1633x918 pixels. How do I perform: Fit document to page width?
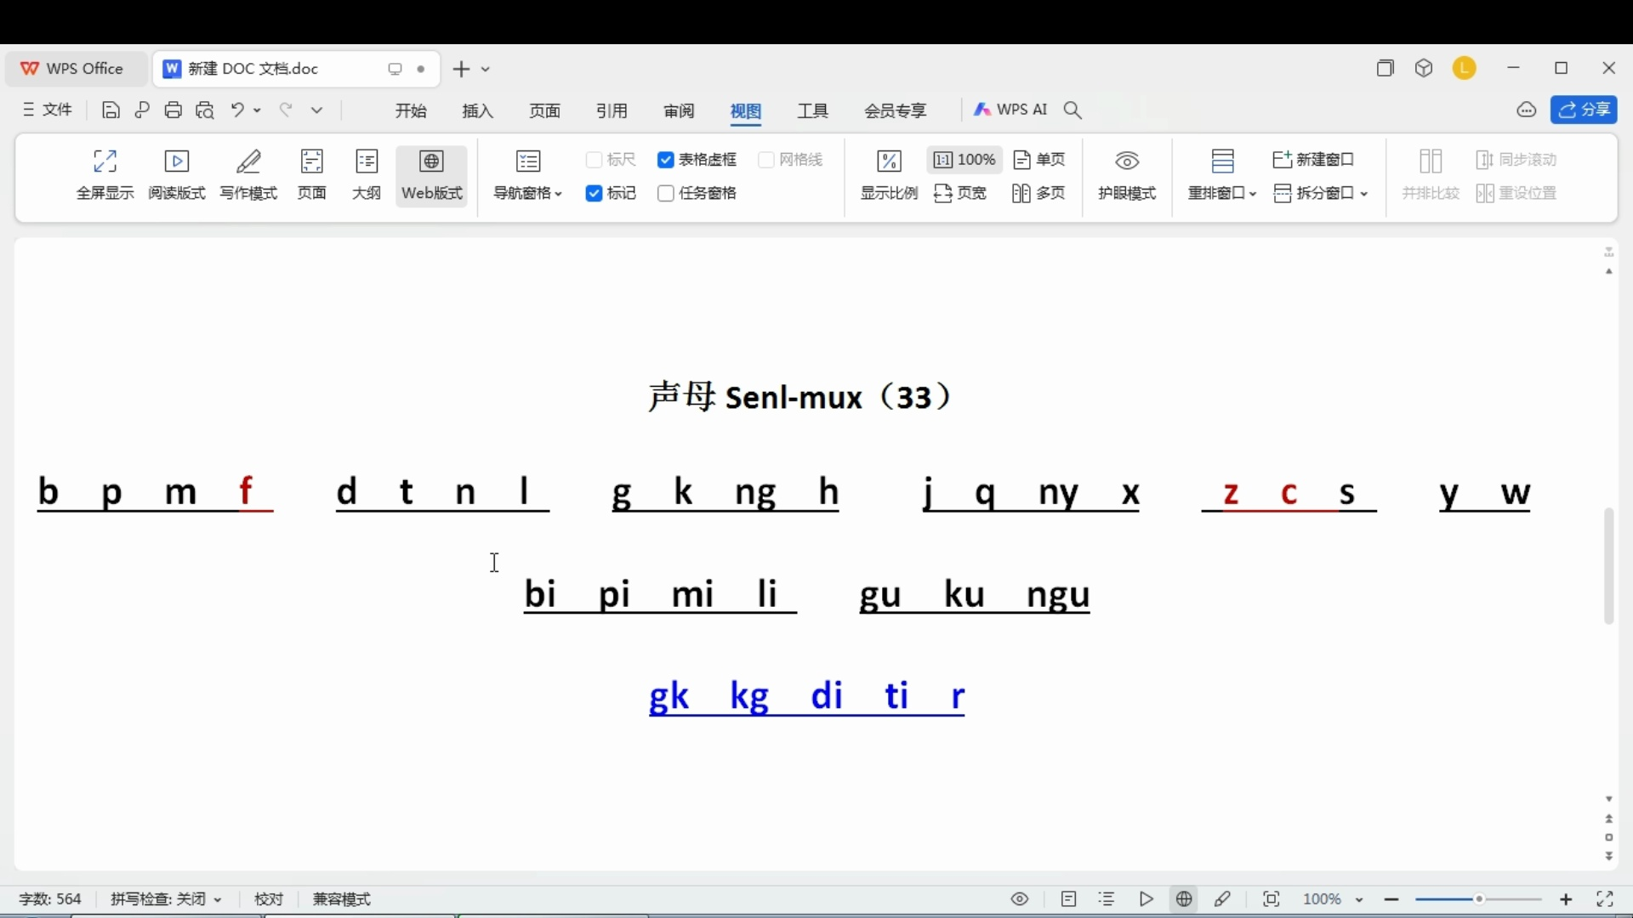pyautogui.click(x=960, y=194)
